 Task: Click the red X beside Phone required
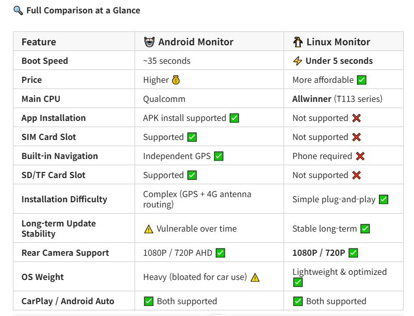[360, 156]
